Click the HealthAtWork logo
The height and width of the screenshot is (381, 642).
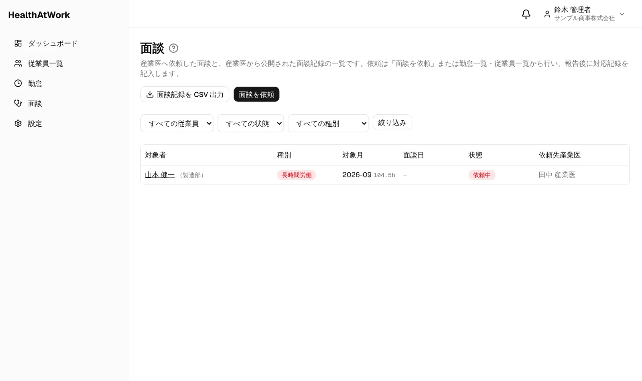click(x=39, y=15)
